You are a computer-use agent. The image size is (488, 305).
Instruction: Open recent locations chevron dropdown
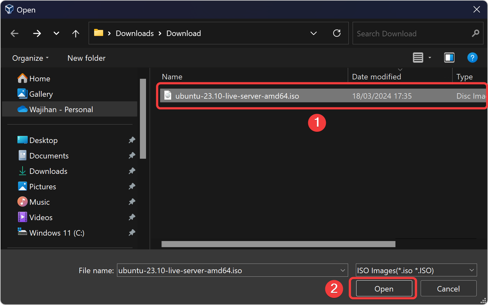[x=56, y=33]
